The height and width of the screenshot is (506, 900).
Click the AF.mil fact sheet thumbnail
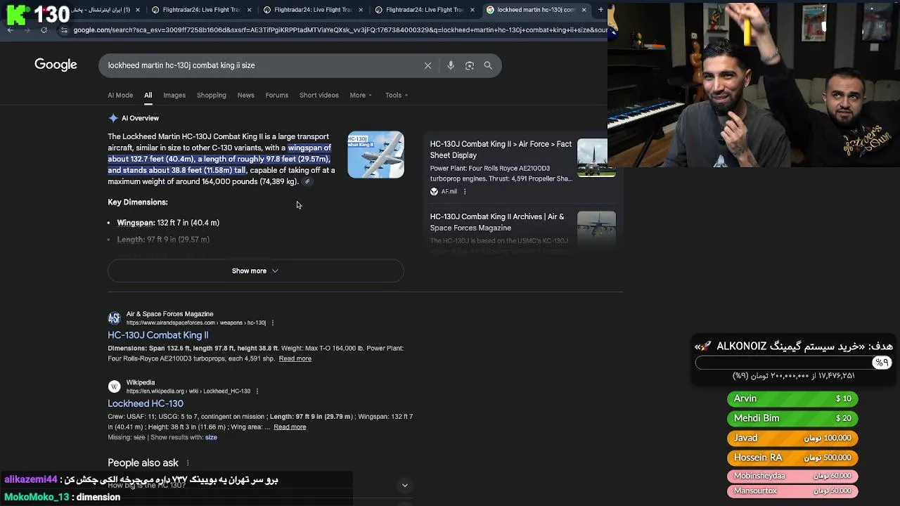click(x=596, y=158)
